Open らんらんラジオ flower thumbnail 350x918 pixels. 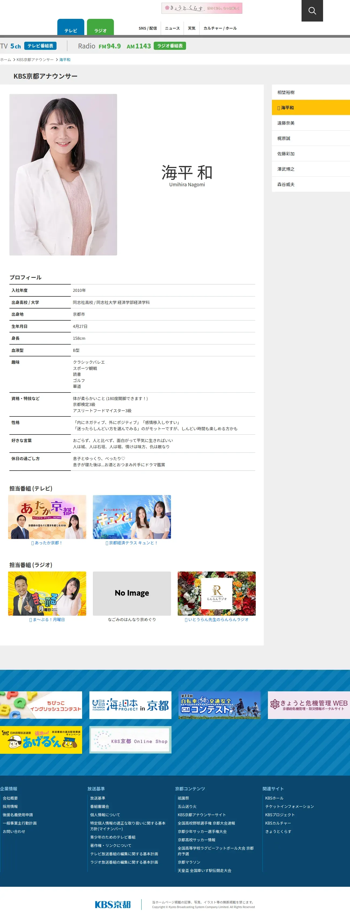click(217, 593)
